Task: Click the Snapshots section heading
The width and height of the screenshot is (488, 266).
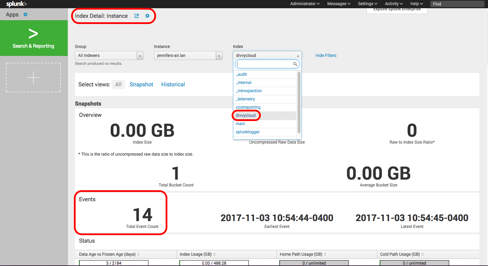Action: [x=88, y=104]
